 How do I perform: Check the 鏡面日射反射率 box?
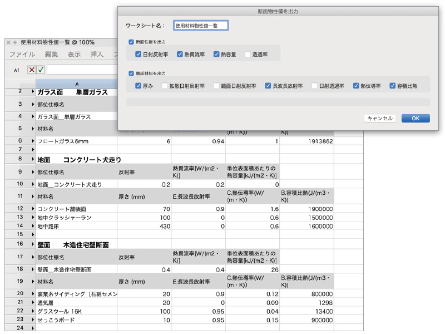tap(216, 86)
